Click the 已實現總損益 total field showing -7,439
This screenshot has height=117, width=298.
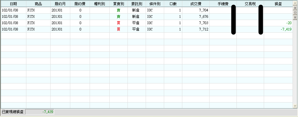tap(40, 112)
